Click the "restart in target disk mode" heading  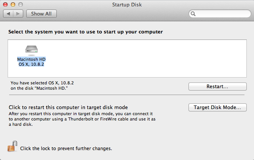[x=68, y=107]
